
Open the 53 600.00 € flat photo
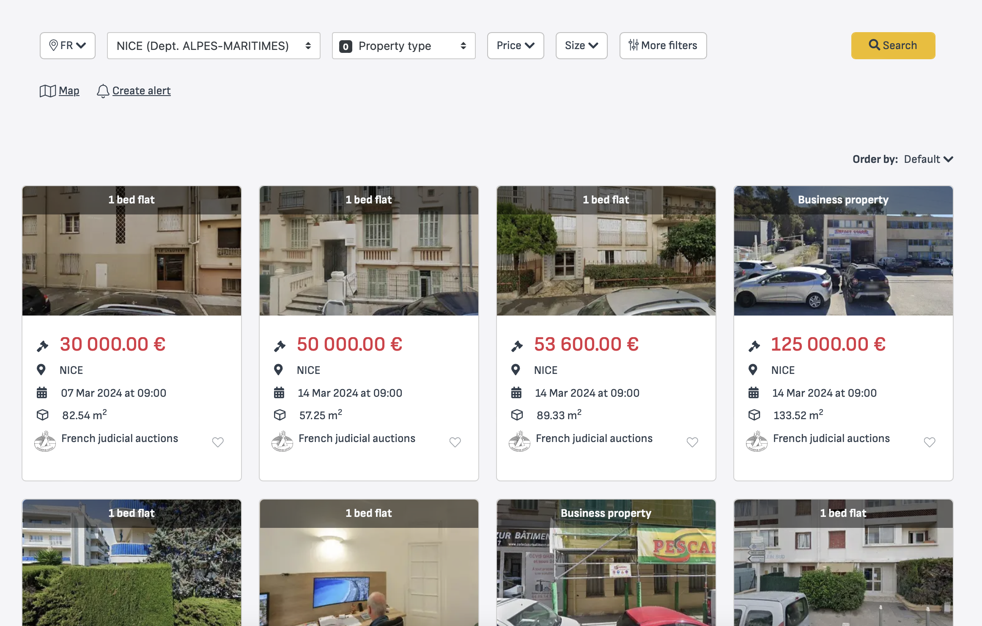606,251
